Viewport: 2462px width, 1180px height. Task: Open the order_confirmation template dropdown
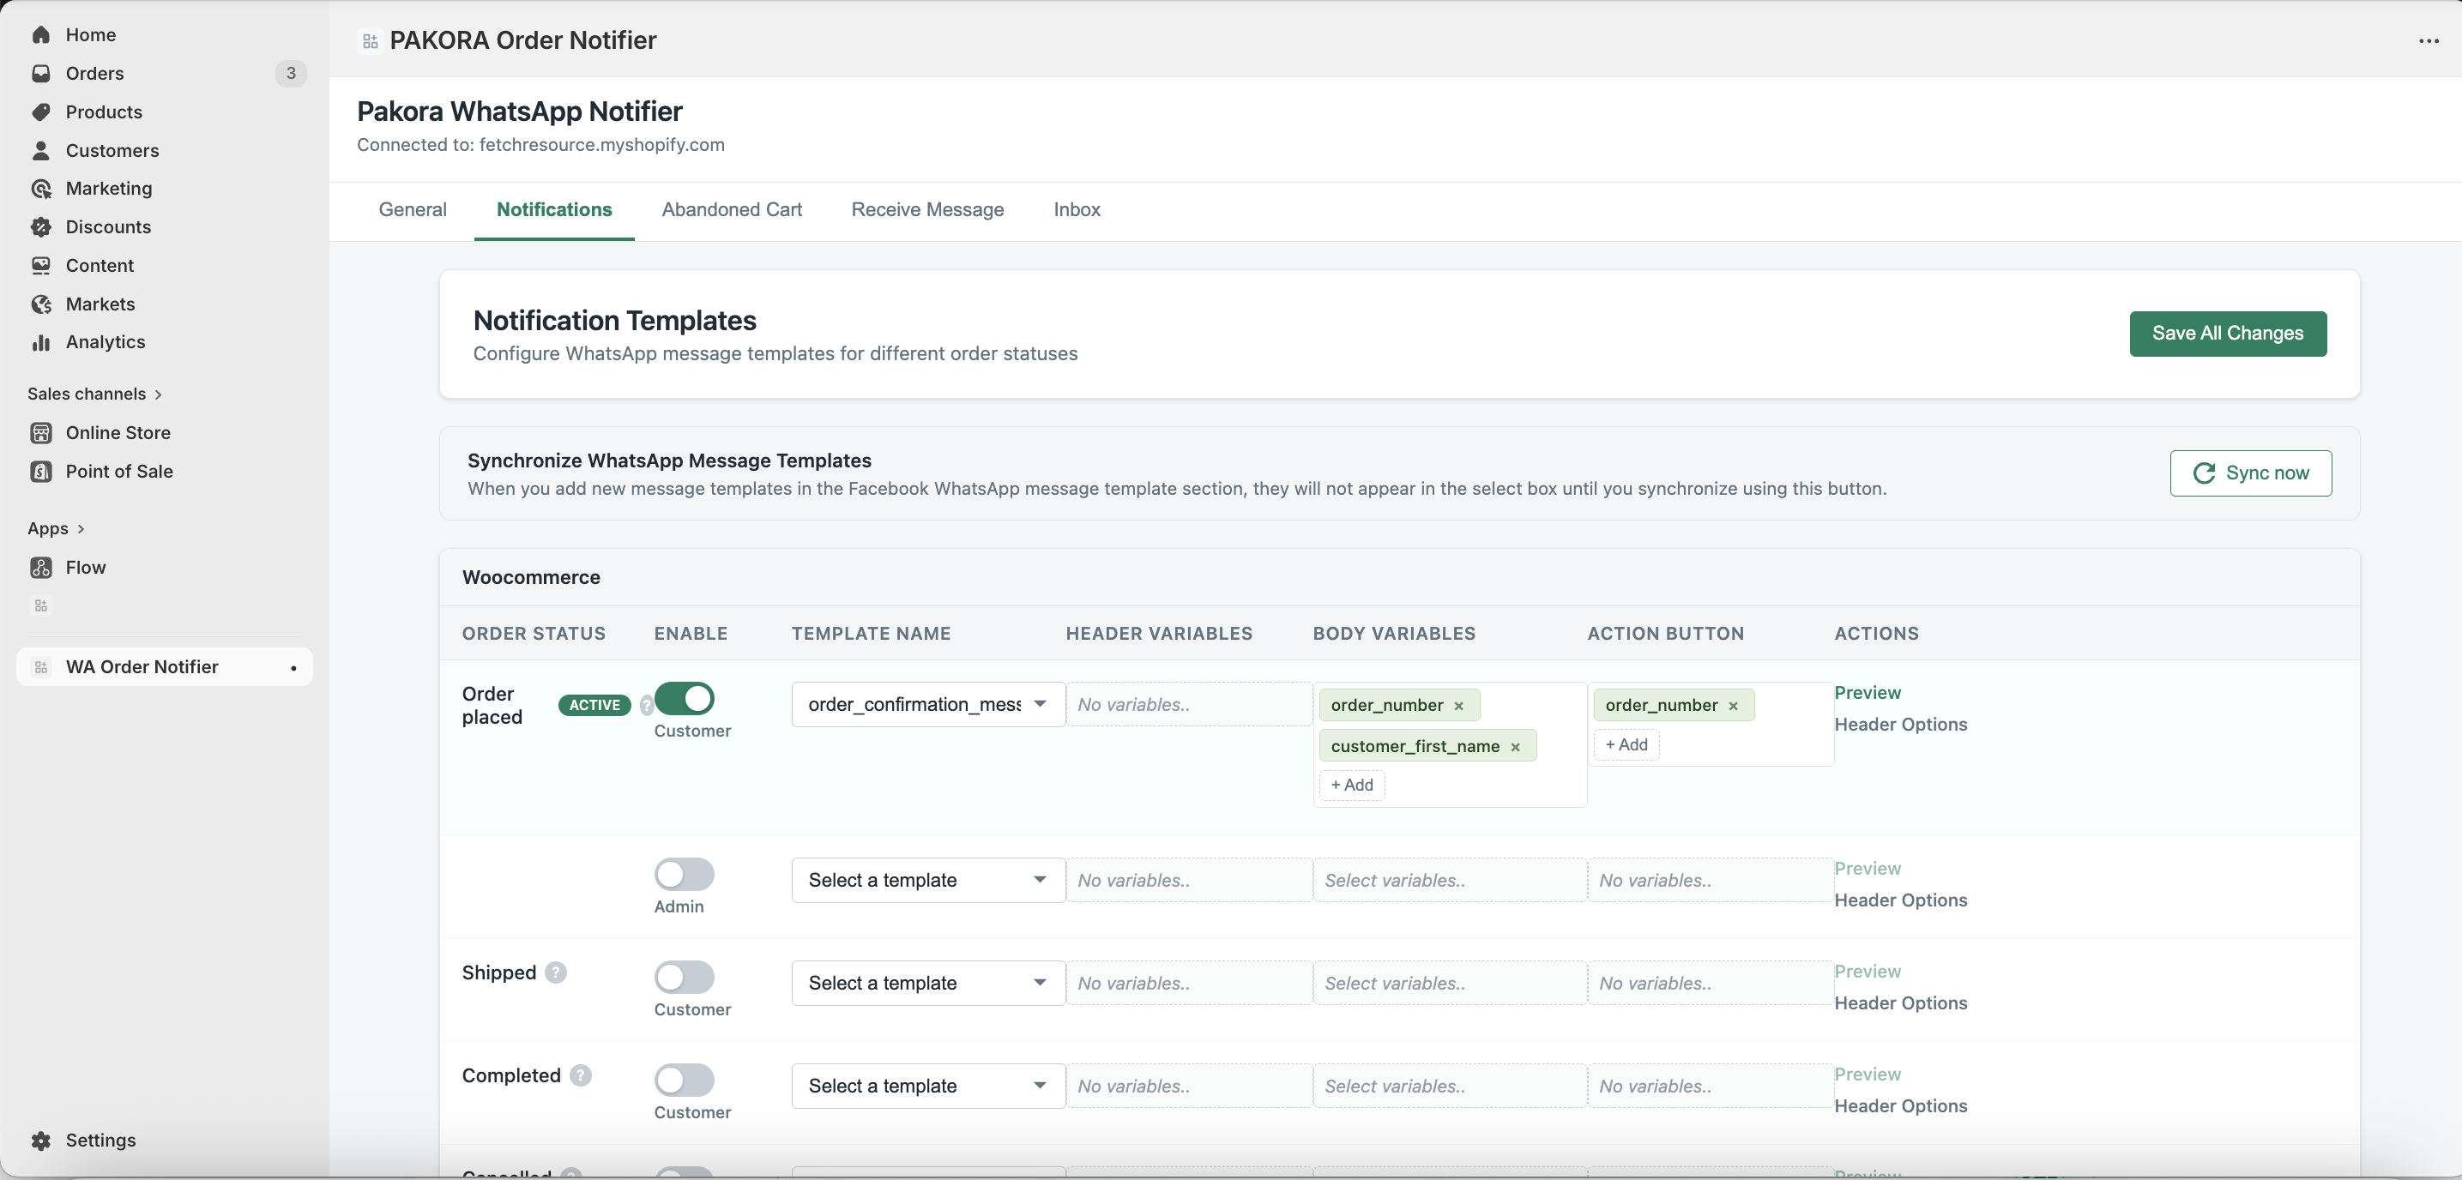pos(928,704)
